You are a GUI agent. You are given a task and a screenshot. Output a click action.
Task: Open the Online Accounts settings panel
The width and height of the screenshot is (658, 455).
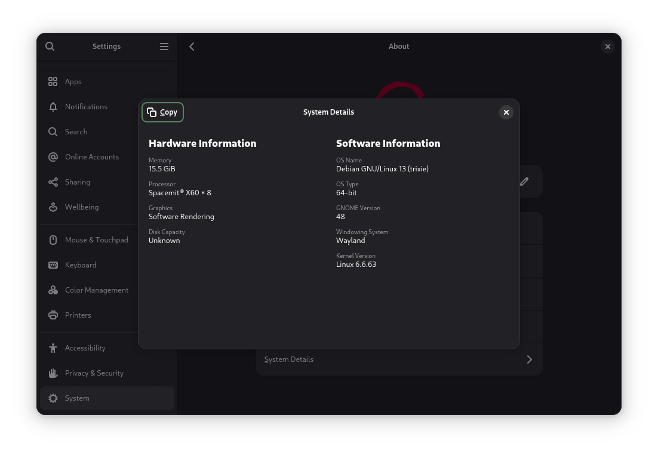click(92, 157)
